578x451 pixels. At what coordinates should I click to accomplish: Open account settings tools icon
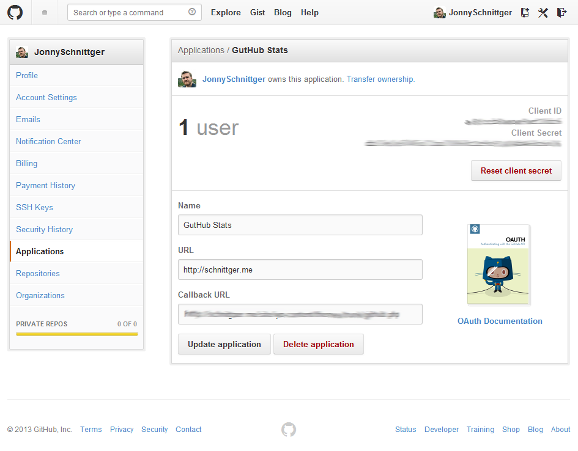[x=543, y=12]
